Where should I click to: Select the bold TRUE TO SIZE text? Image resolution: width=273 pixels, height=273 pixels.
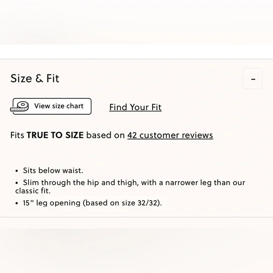point(55,135)
